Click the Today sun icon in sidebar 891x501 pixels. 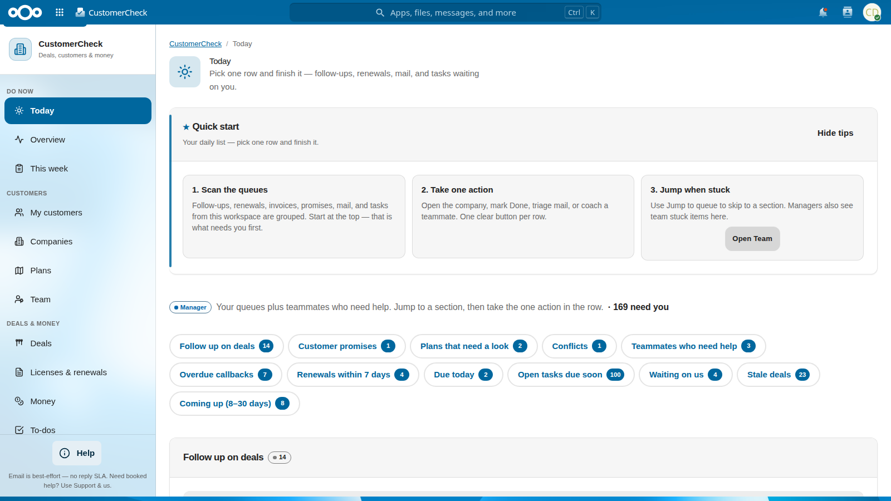point(19,111)
